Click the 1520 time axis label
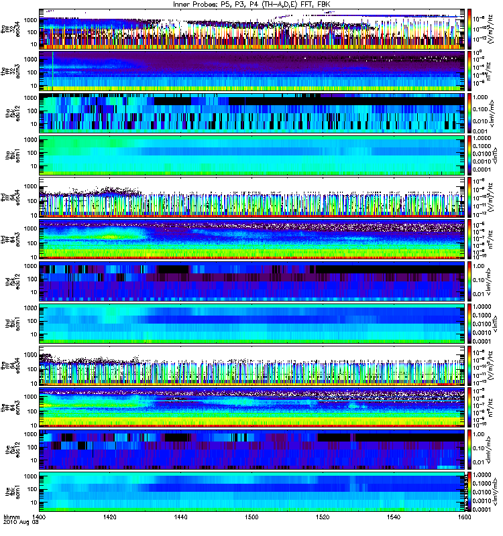This screenshot has width=503, height=536. pos(323,517)
